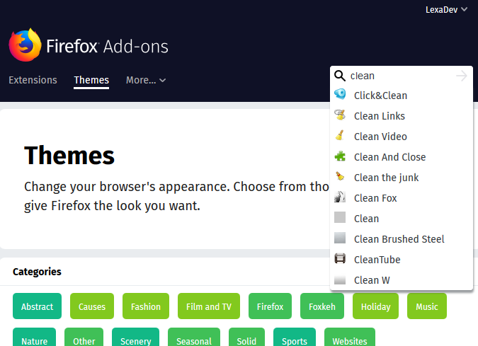Click the Clean And Close puzzle icon

pyautogui.click(x=340, y=156)
